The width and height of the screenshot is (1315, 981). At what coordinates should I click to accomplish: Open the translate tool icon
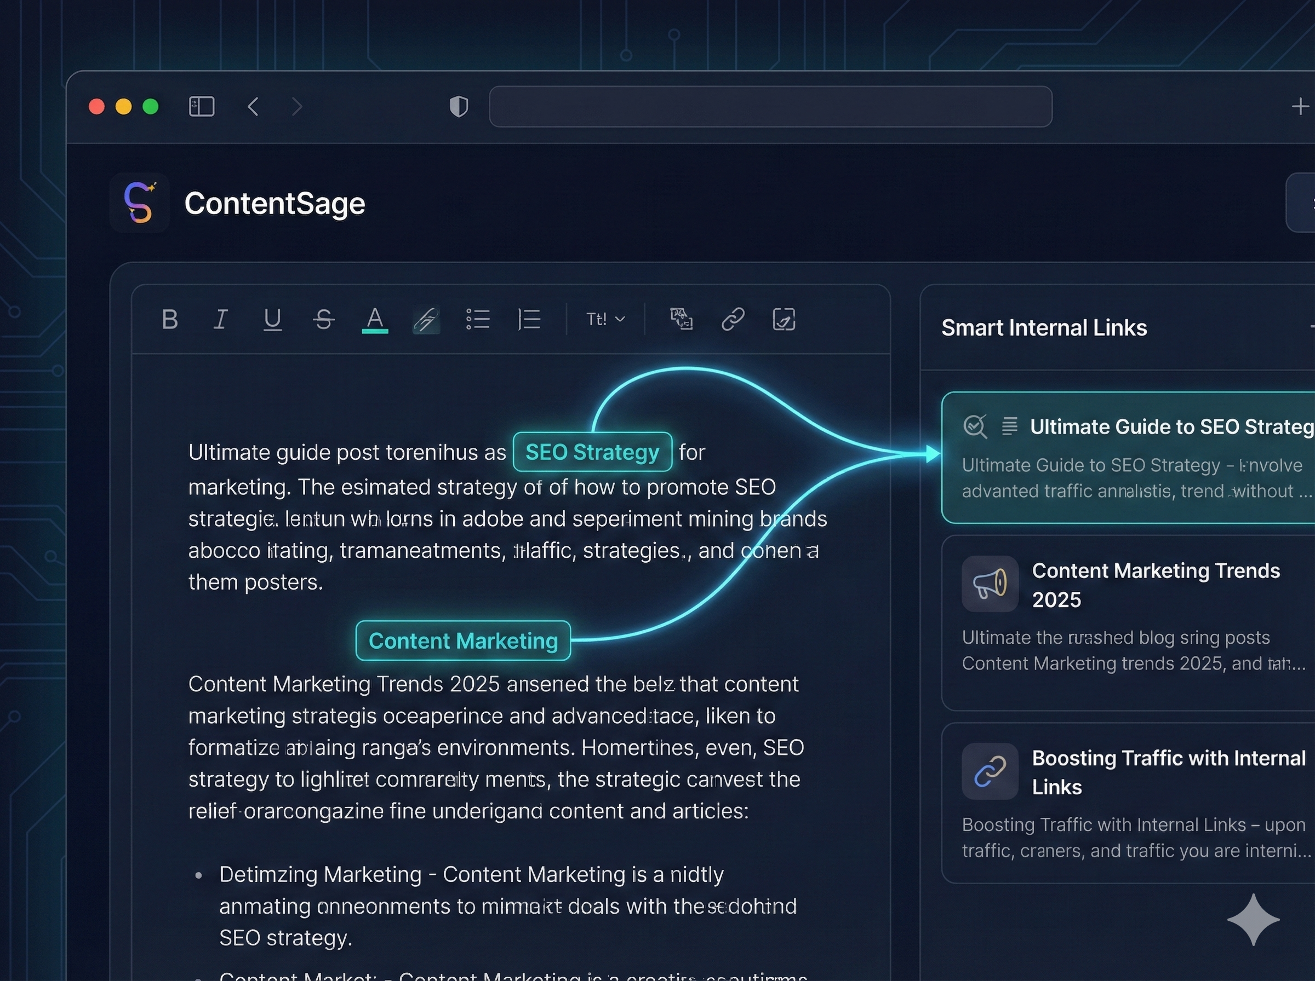point(682,319)
